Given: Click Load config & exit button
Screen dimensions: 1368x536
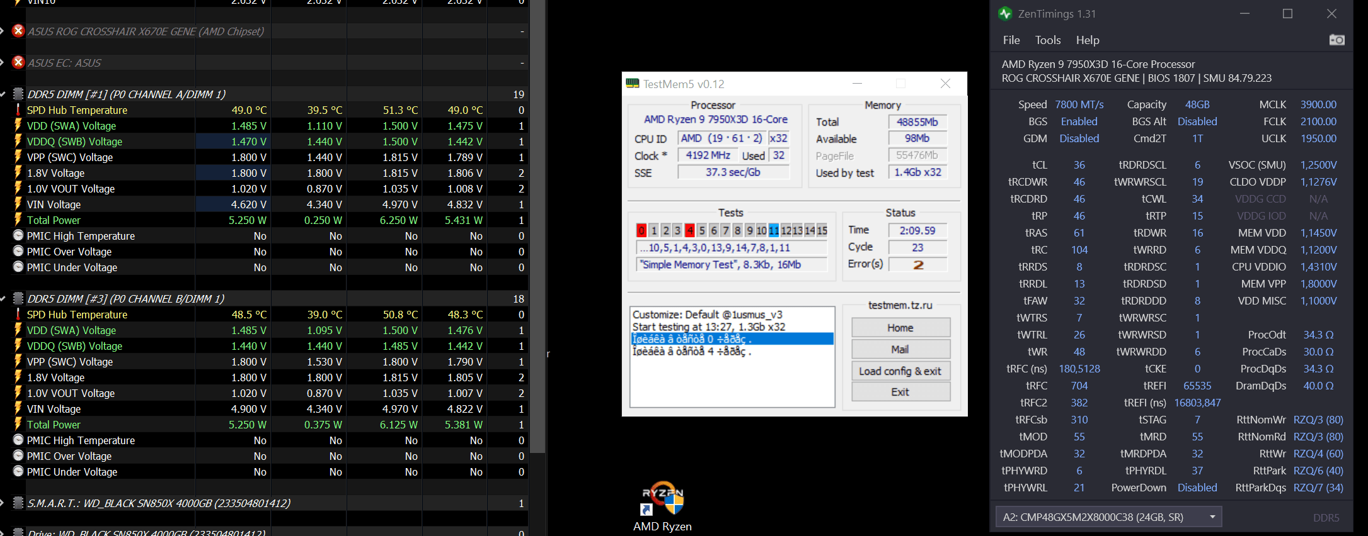Looking at the screenshot, I should click(900, 371).
